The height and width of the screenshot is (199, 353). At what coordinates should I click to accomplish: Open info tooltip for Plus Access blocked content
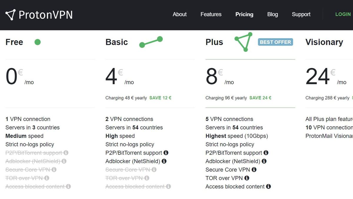268,186
